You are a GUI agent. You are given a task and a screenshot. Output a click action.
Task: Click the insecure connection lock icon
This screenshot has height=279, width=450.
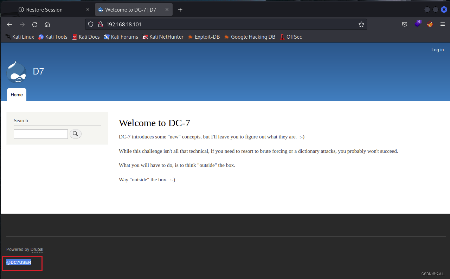pos(100,24)
